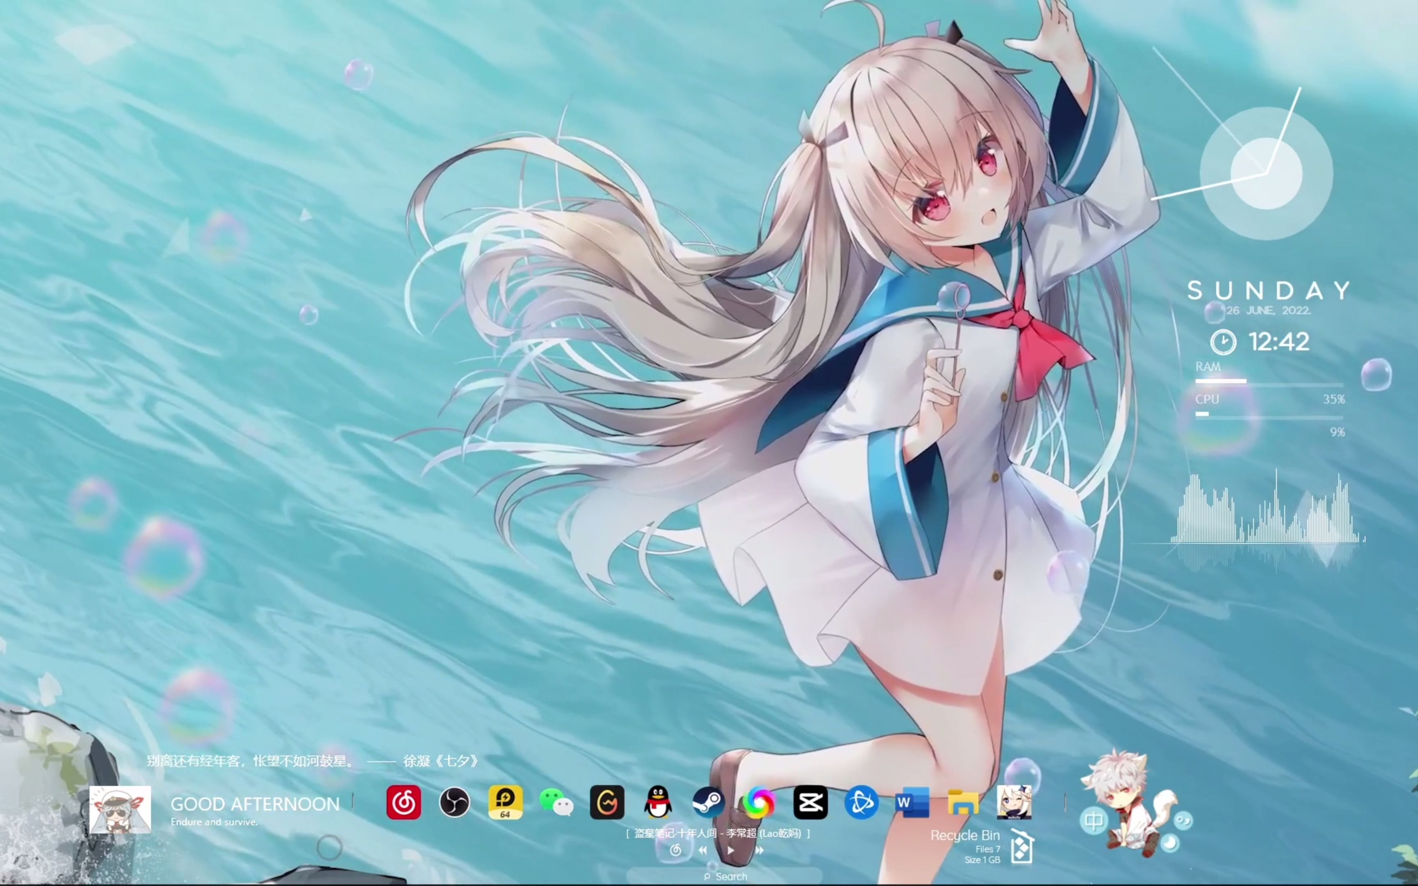The height and width of the screenshot is (886, 1418).
Task: Open the File Explorer folder icon
Action: click(963, 802)
